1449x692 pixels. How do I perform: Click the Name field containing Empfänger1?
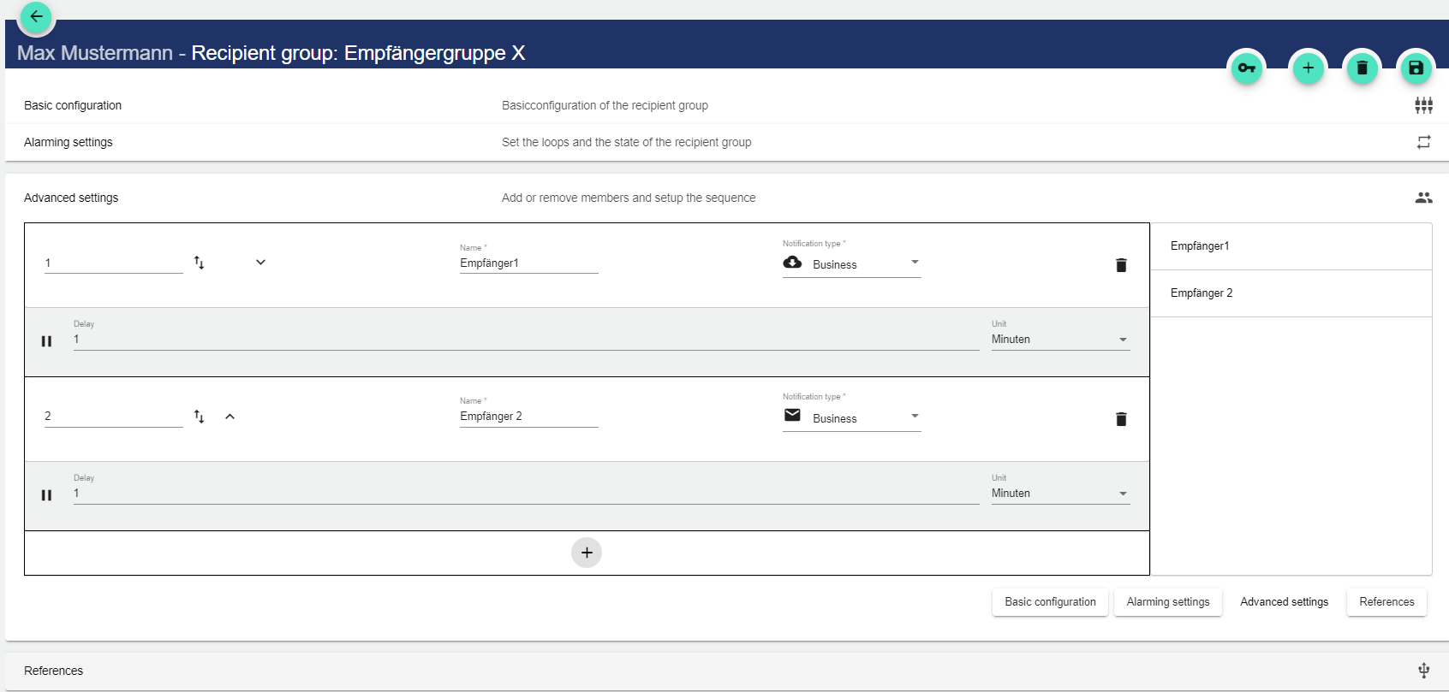(x=528, y=263)
